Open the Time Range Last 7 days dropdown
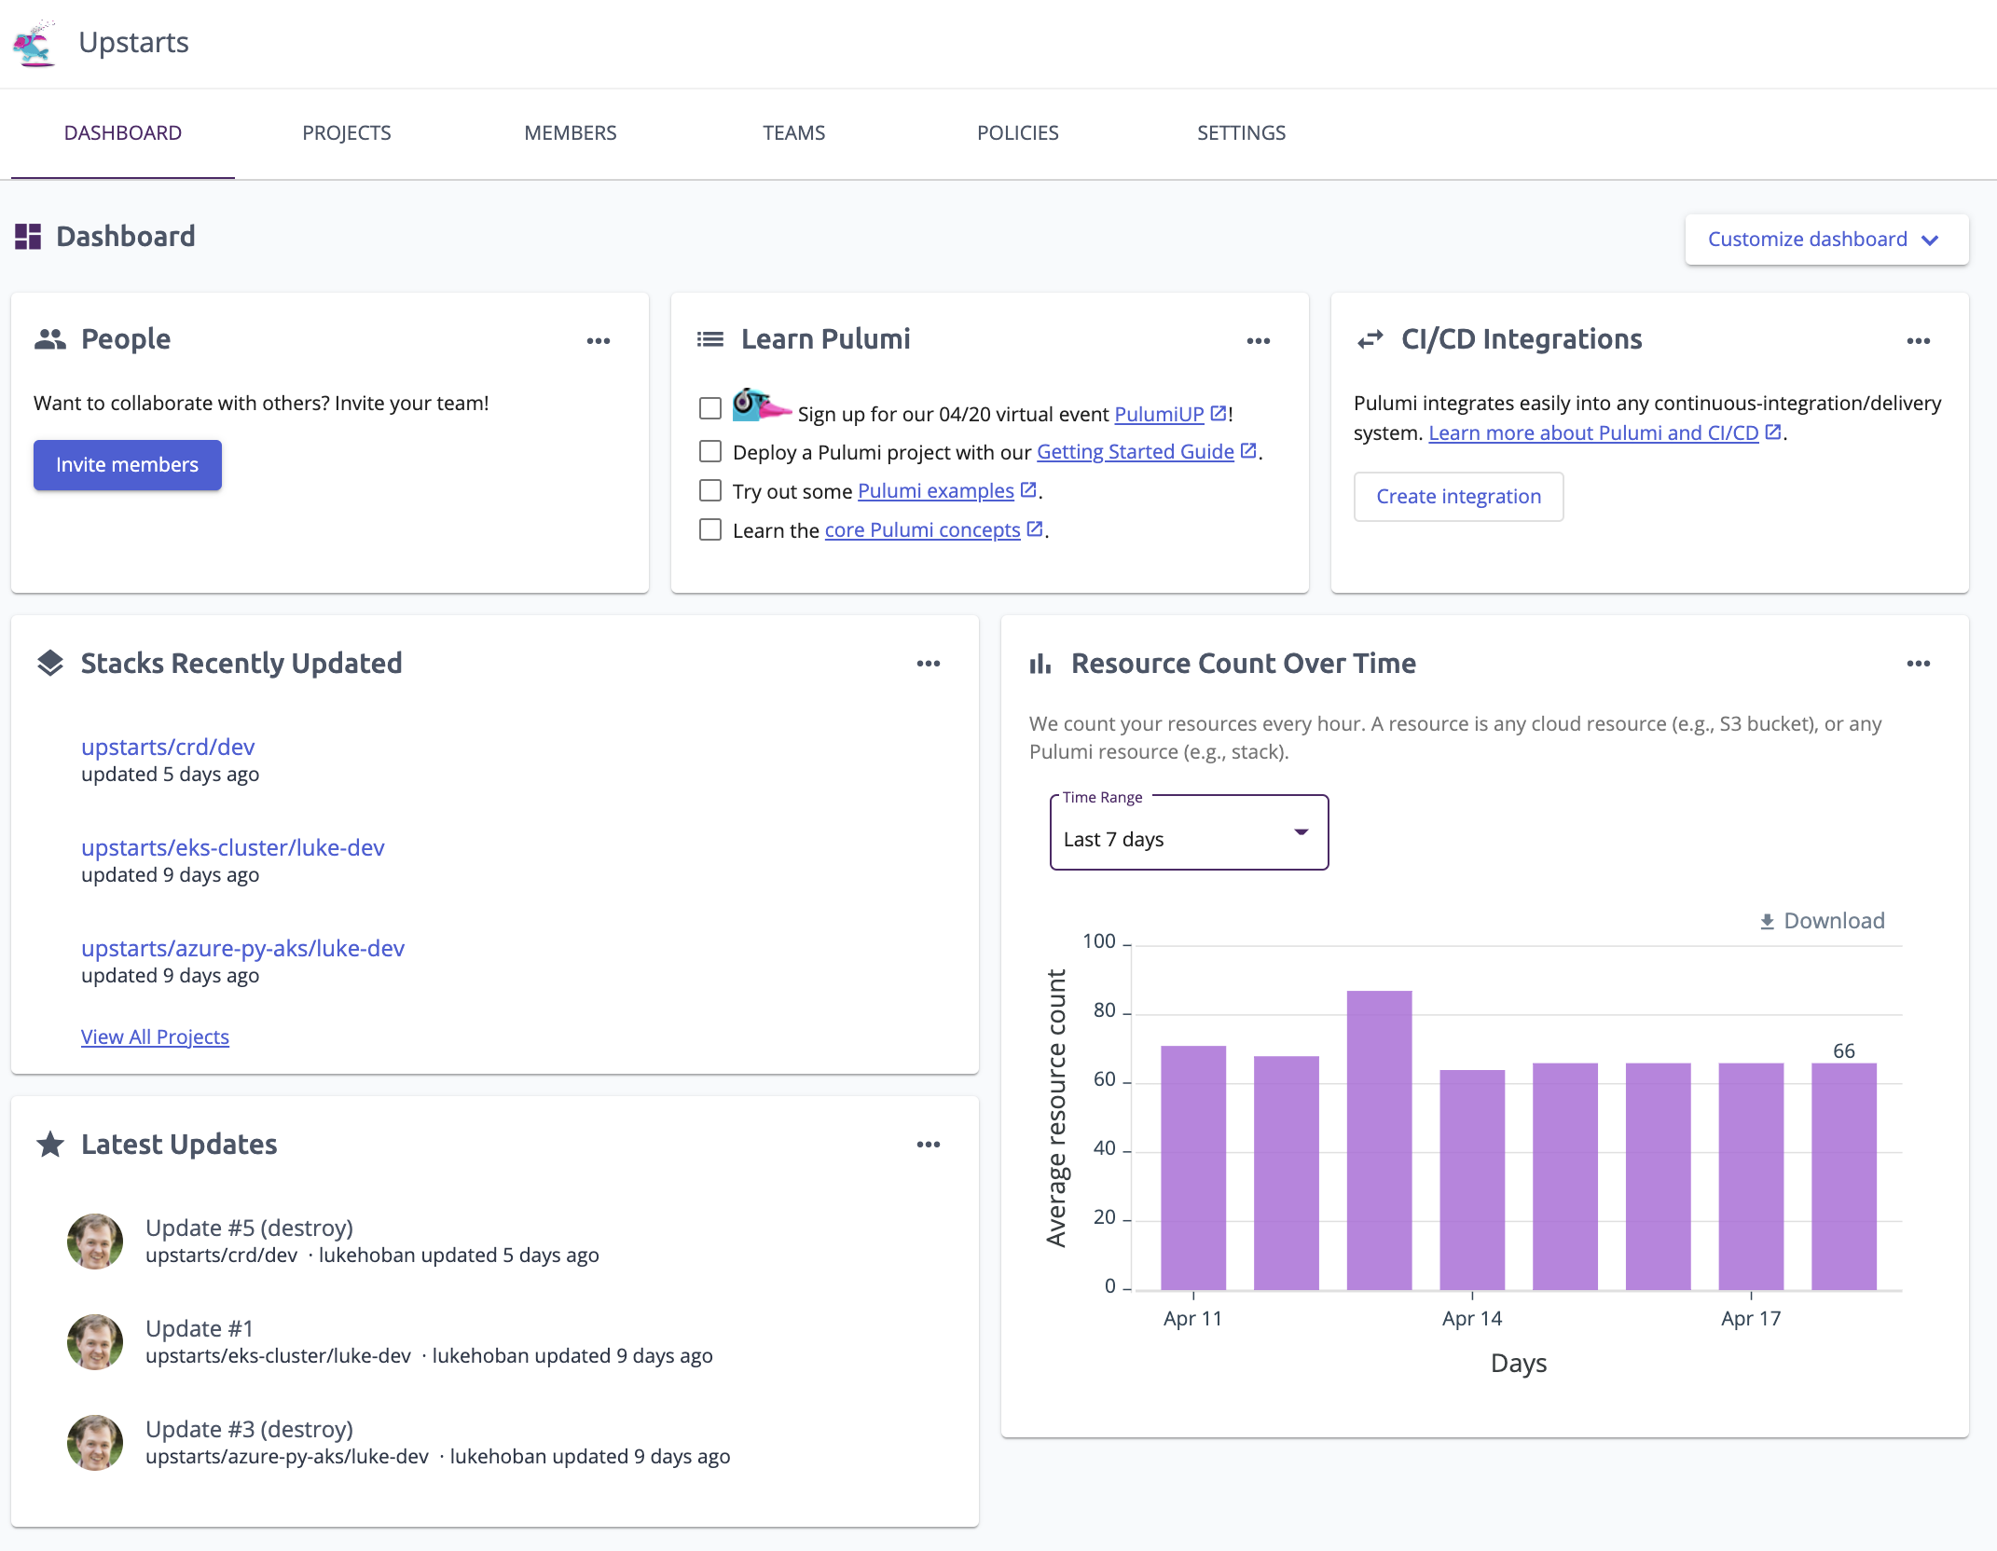The width and height of the screenshot is (1997, 1551). [1189, 833]
